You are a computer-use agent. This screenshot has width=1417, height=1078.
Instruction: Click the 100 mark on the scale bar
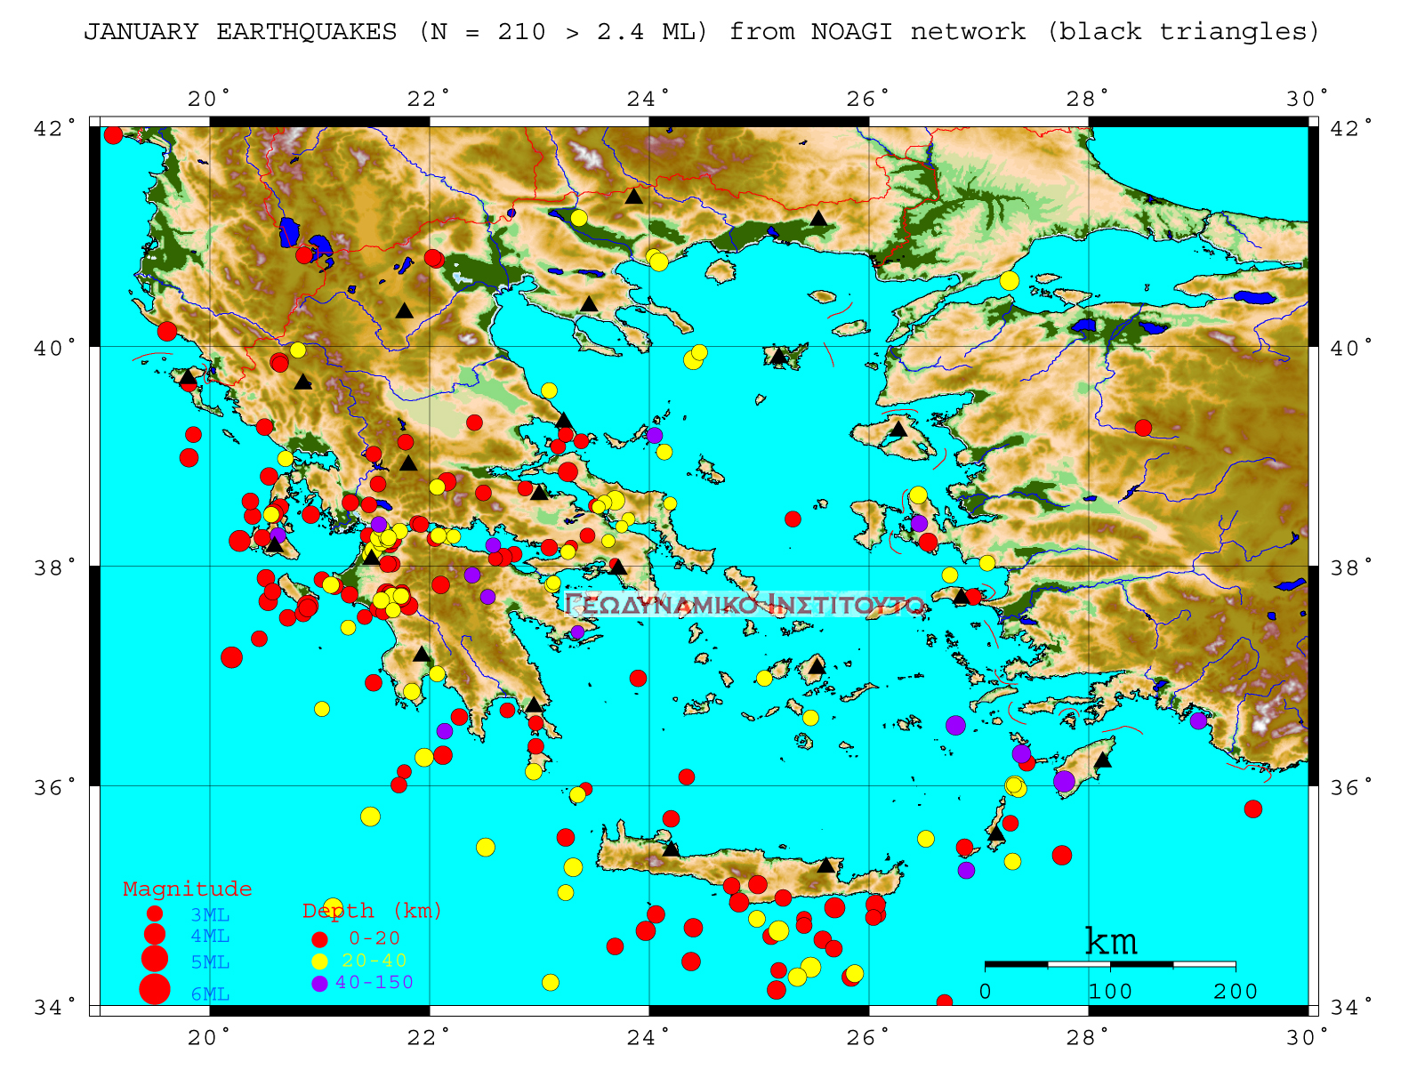(1110, 991)
